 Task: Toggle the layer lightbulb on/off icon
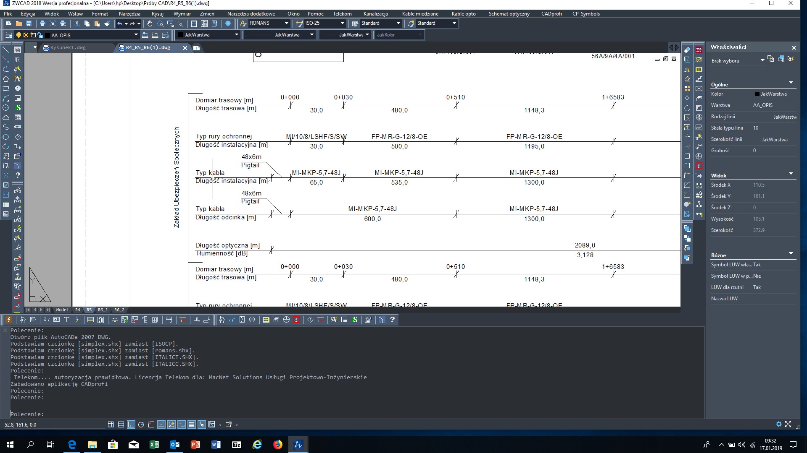(18, 35)
